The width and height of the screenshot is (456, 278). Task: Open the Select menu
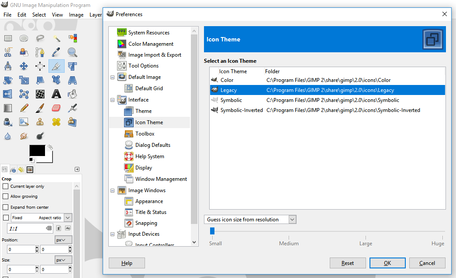pyautogui.click(x=39, y=15)
